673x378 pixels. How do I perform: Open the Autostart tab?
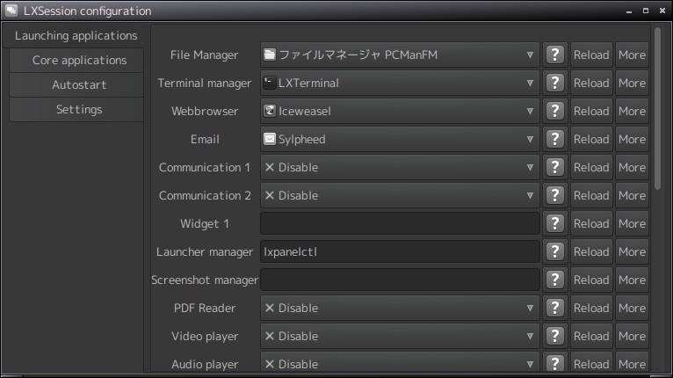(x=79, y=85)
